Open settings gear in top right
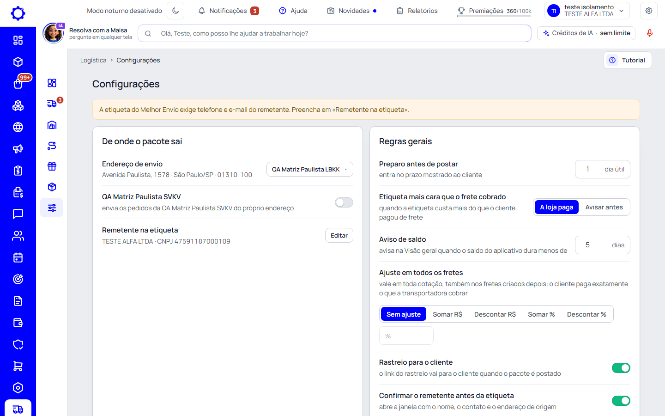Image resolution: width=665 pixels, height=416 pixels. [649, 11]
